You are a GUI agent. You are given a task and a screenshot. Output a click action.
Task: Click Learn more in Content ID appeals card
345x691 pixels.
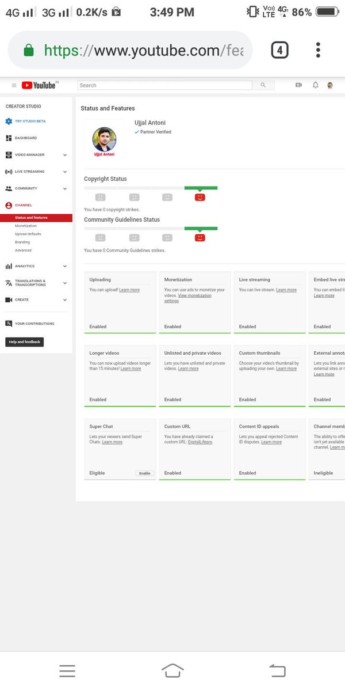pos(271,442)
